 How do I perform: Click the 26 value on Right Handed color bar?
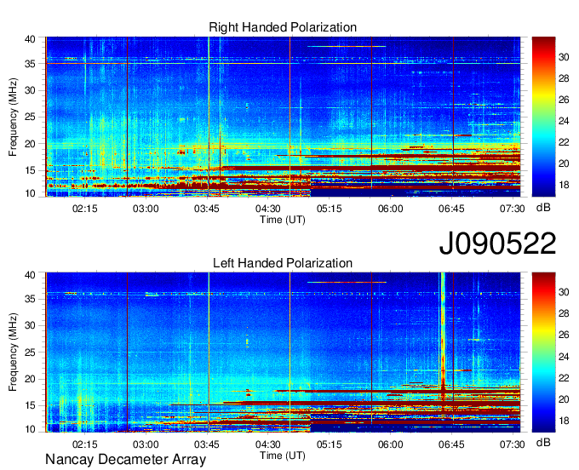point(564,100)
